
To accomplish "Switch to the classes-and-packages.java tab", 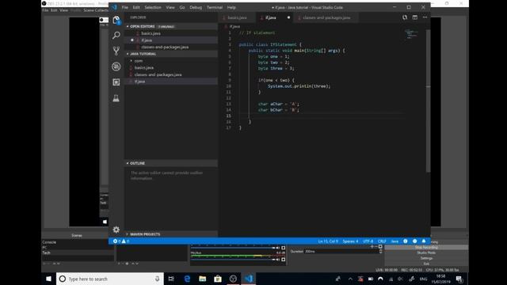I will 326,17.
